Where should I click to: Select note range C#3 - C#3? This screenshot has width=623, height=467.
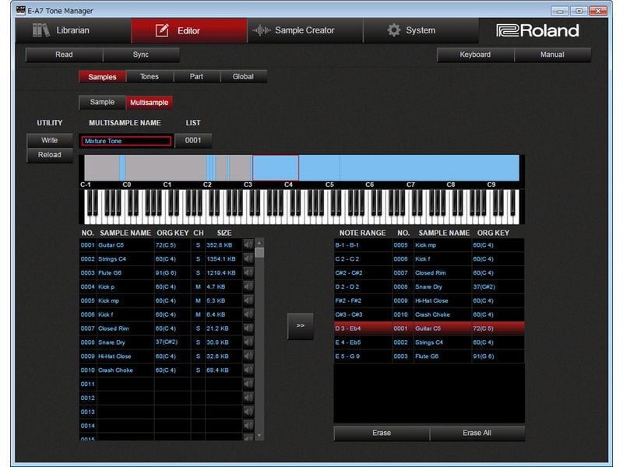[x=429, y=314]
